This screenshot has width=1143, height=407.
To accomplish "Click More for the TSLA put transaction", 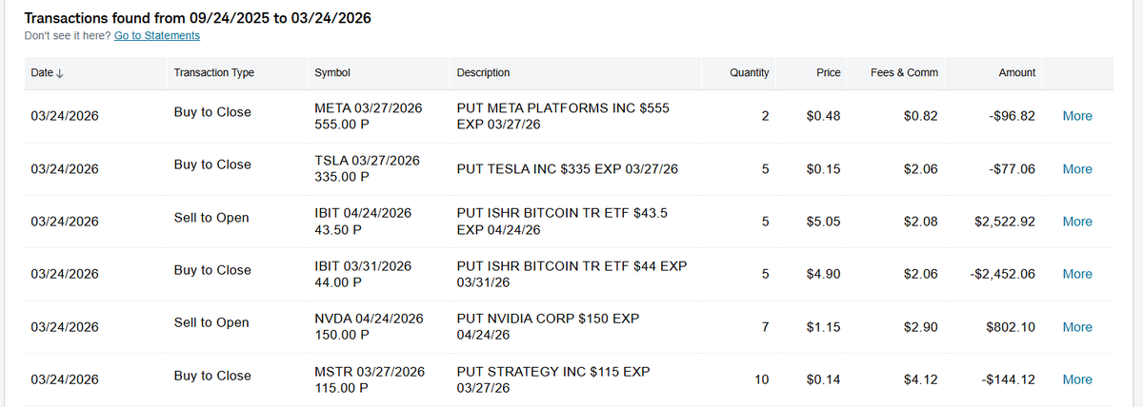I will click(1076, 169).
